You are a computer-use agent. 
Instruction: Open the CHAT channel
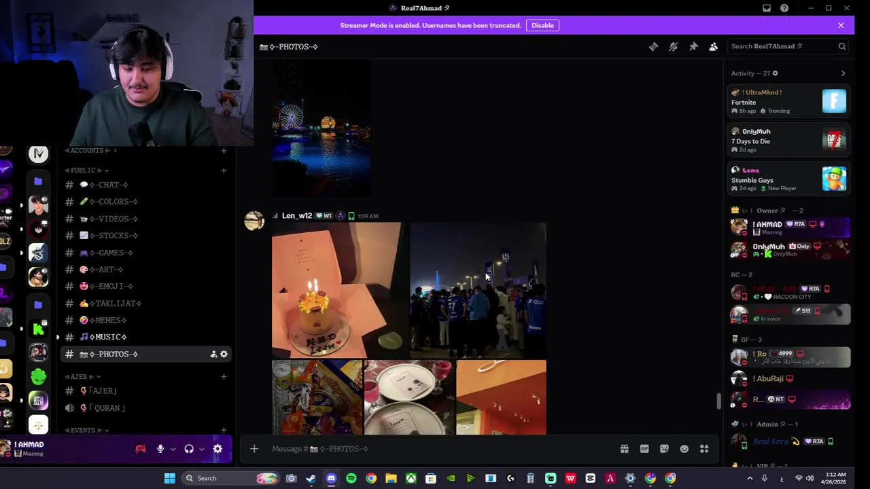(146, 185)
